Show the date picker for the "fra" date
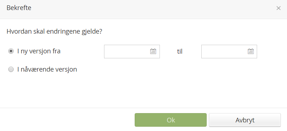 [153, 51]
